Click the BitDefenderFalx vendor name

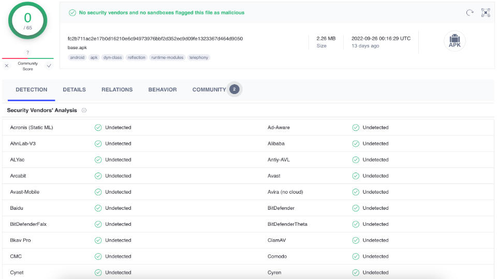(28, 224)
